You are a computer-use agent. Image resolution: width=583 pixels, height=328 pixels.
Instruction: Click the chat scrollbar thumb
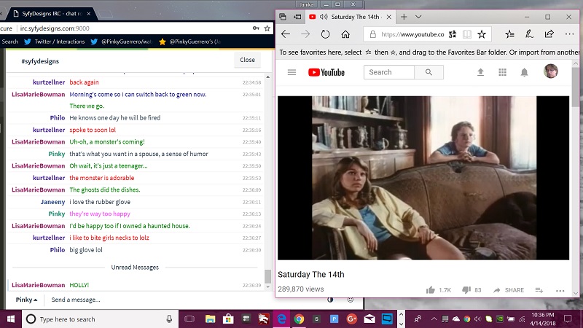coord(267,276)
